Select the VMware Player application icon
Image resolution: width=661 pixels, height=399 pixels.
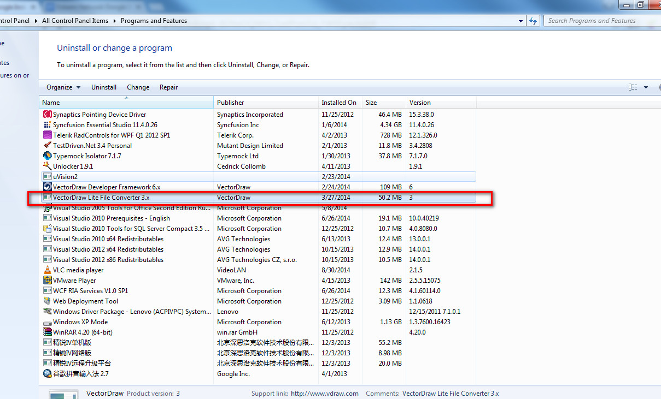tap(48, 280)
